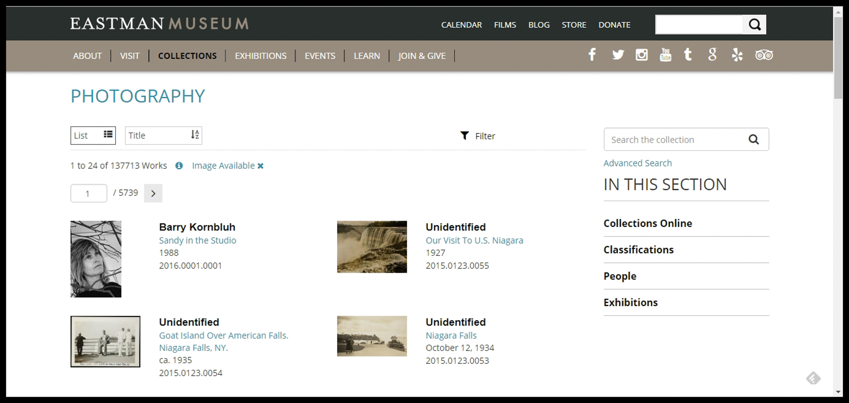Image resolution: width=849 pixels, height=403 pixels.
Task: Open Sandy in the Studio link
Action: tap(197, 240)
